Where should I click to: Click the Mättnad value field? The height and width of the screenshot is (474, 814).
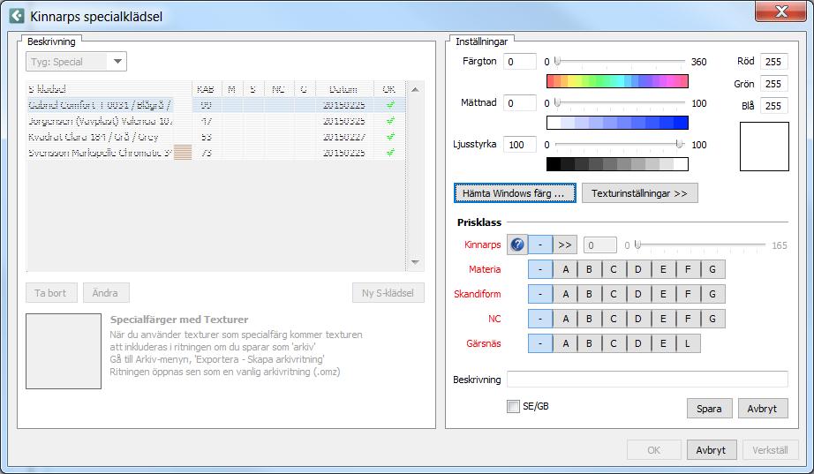520,102
